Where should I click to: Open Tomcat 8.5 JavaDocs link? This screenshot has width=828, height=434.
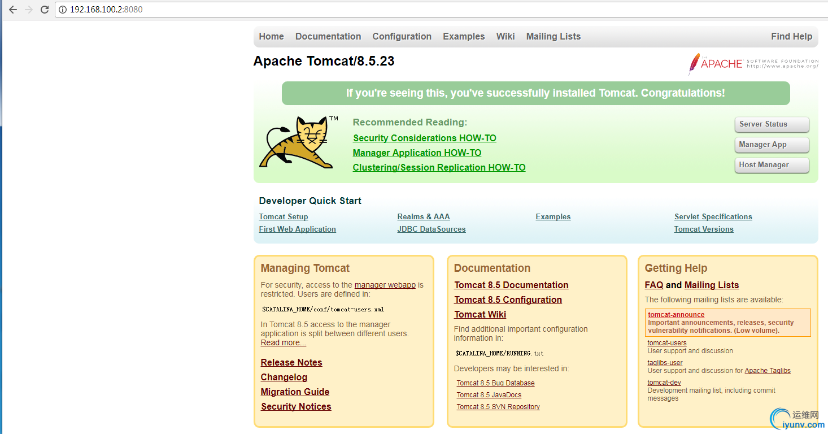[489, 394]
